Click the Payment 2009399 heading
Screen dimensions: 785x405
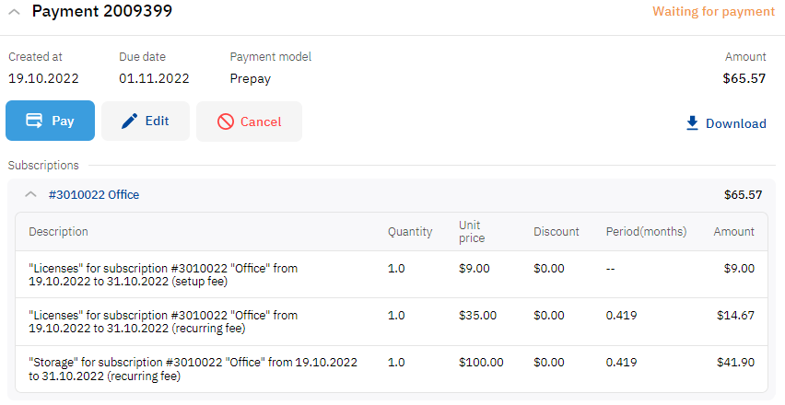(102, 11)
